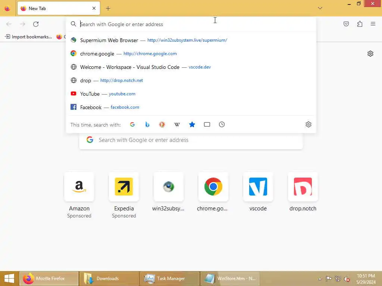Click the new tab page search box
The height and width of the screenshot is (286, 382).
click(x=191, y=140)
